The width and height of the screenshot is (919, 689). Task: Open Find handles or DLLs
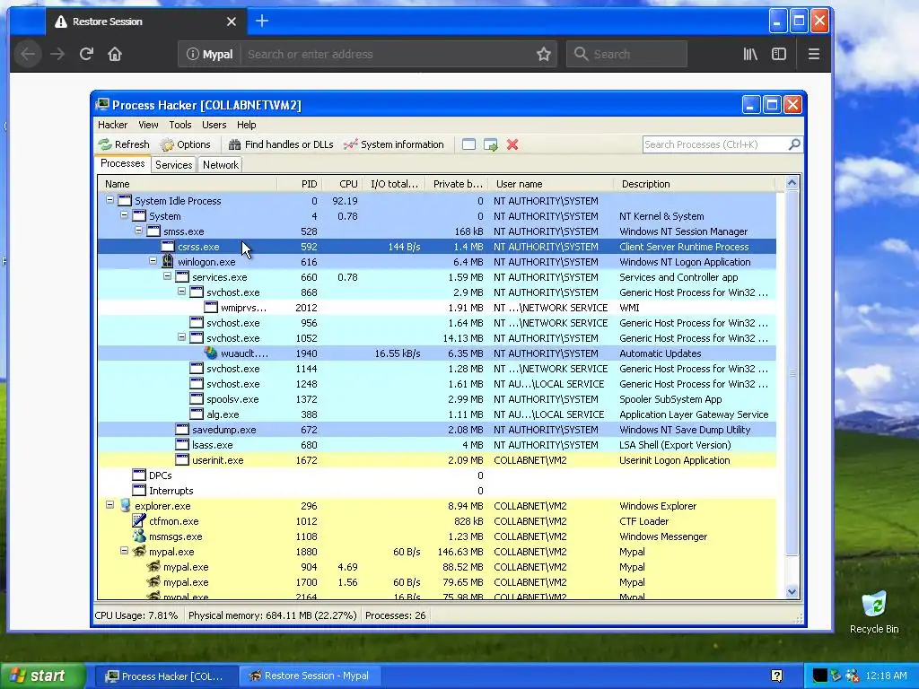[x=281, y=144]
